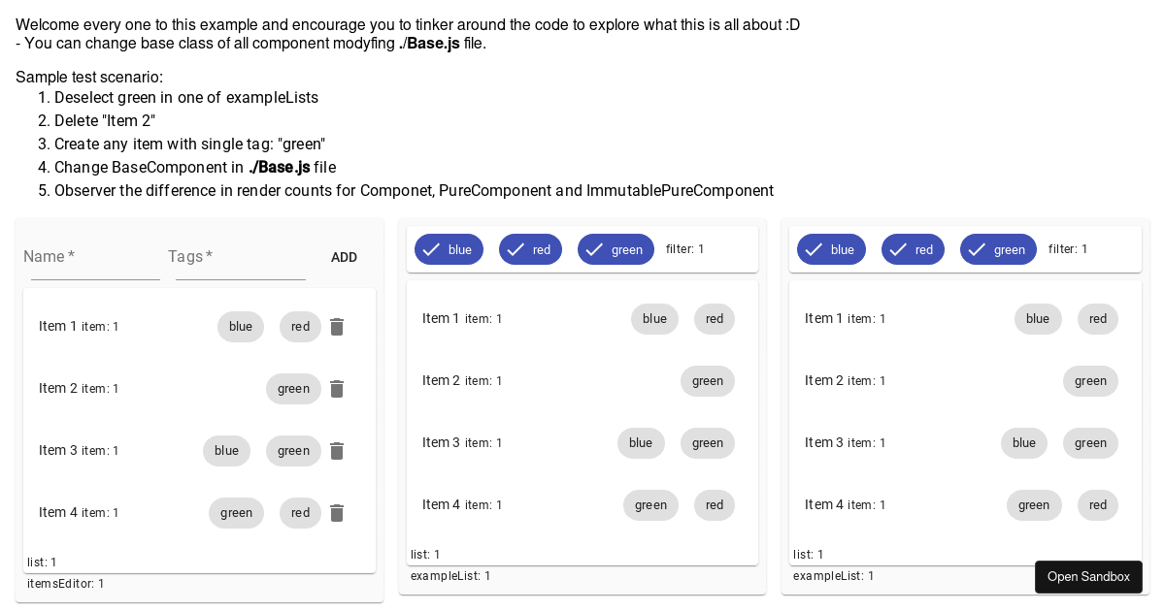
Task: Click the Open Sandbox button
Action: 1088,576
